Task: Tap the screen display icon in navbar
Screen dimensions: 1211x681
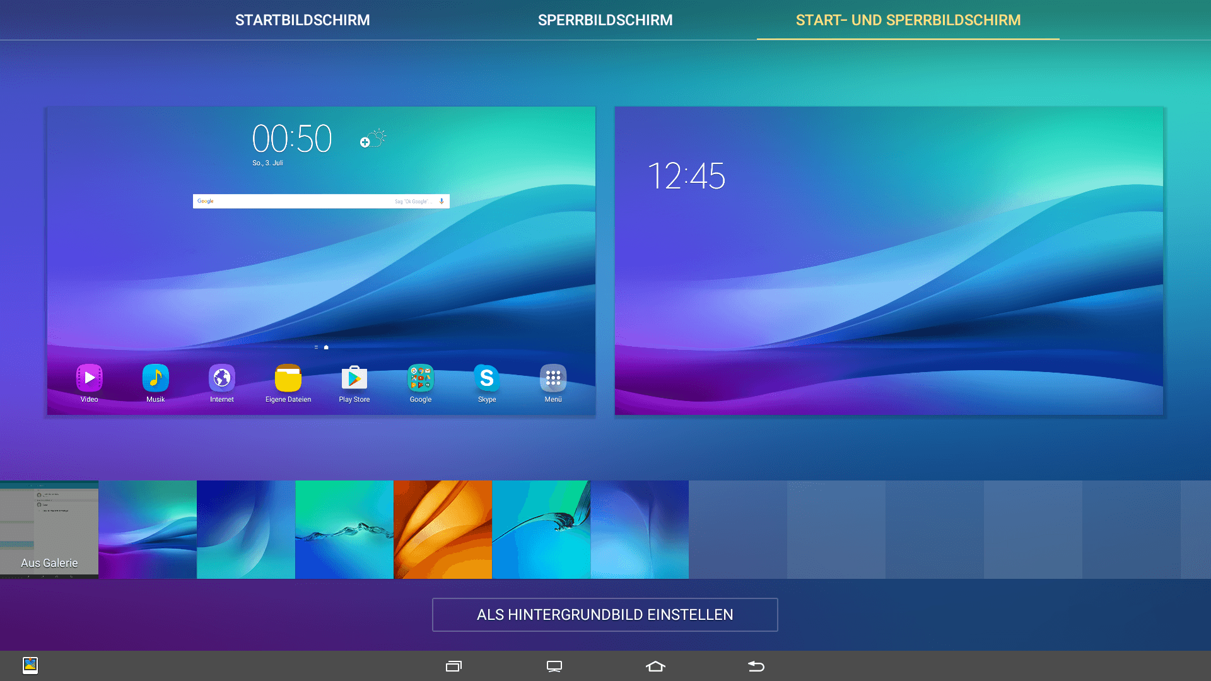Action: (x=554, y=666)
